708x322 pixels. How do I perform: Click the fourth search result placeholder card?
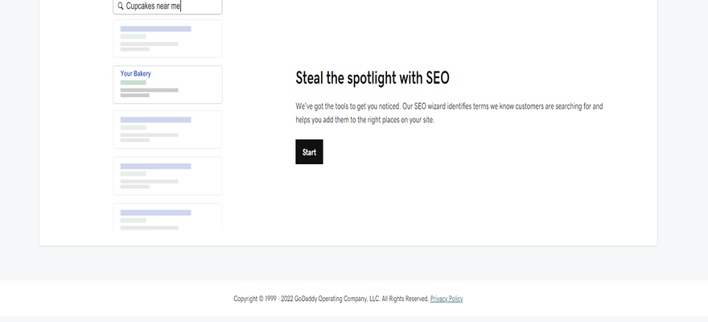coord(167,175)
